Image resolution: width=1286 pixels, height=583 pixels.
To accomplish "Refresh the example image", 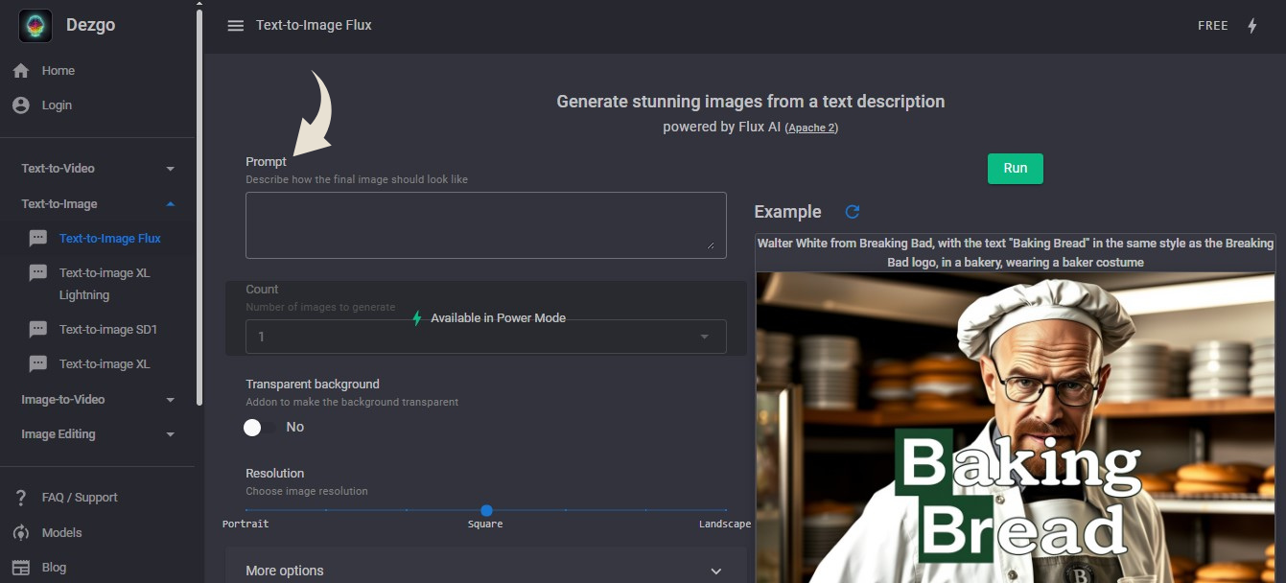I will (x=852, y=212).
